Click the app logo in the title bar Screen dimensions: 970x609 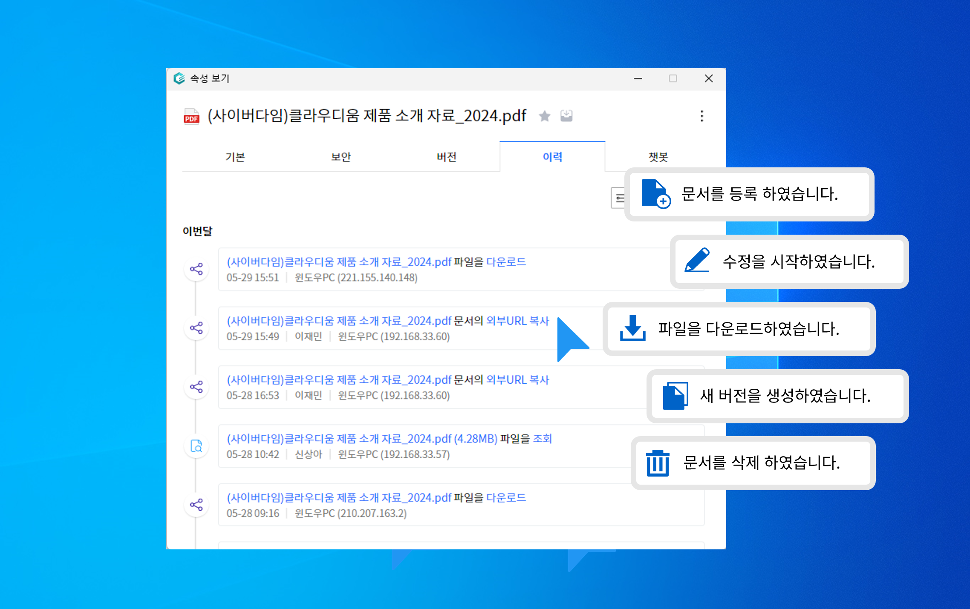179,78
